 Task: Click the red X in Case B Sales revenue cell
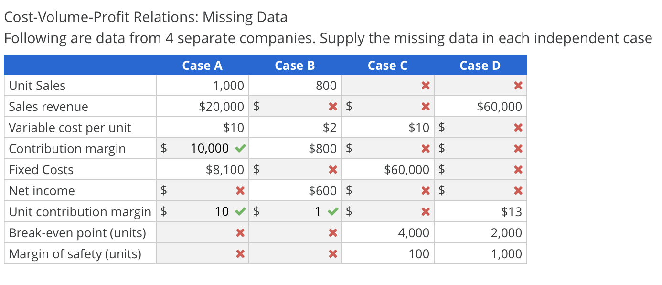tap(333, 106)
